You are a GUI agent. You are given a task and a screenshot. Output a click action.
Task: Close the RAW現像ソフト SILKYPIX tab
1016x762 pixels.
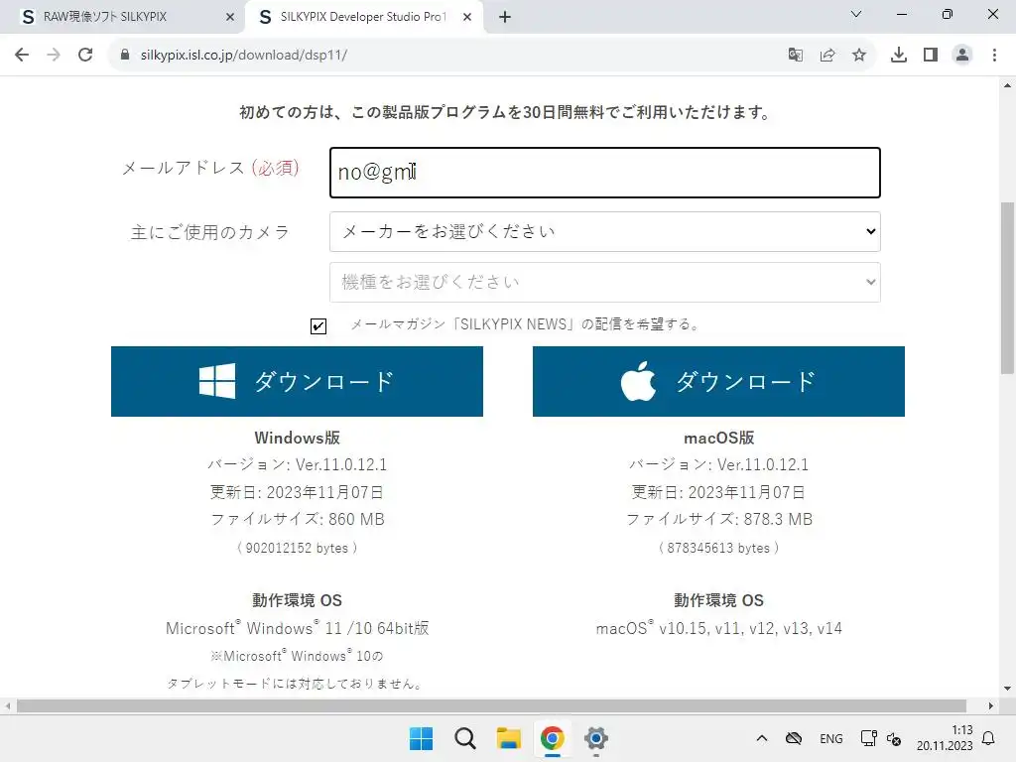(230, 18)
